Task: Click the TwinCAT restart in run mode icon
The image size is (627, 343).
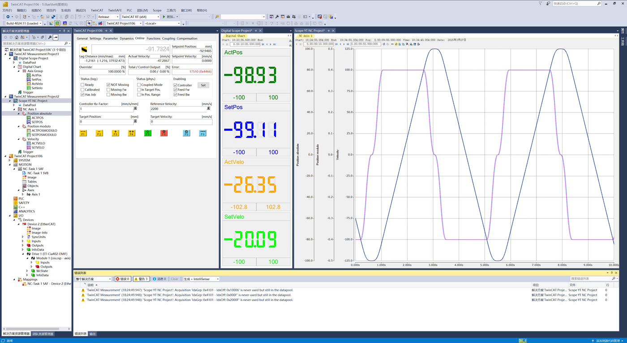Action: (57, 23)
